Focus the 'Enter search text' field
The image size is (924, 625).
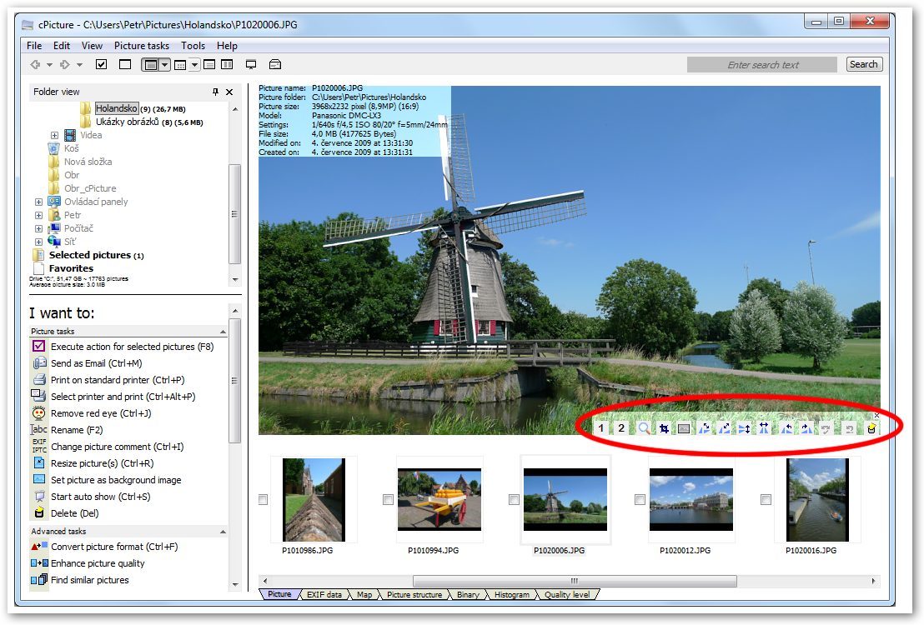(x=762, y=65)
